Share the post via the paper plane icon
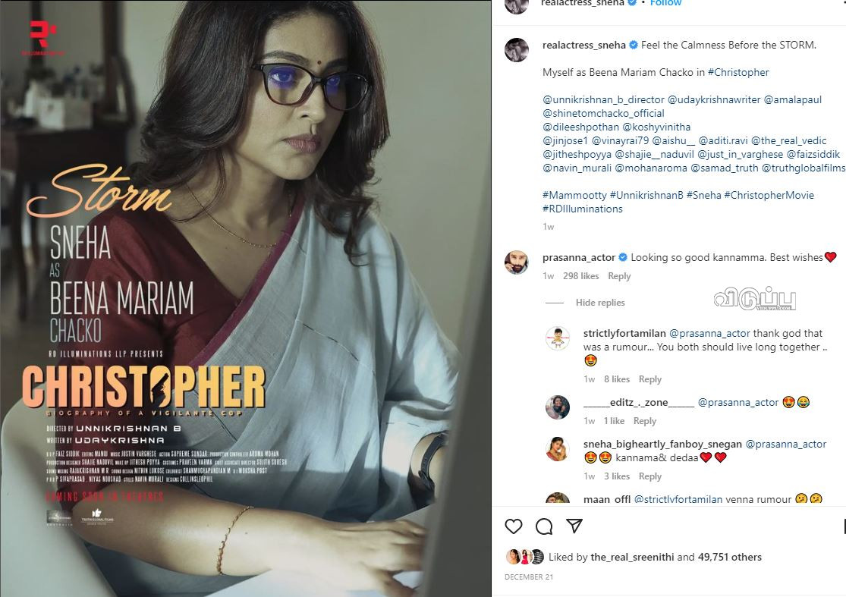846x597 pixels. pos(574,526)
